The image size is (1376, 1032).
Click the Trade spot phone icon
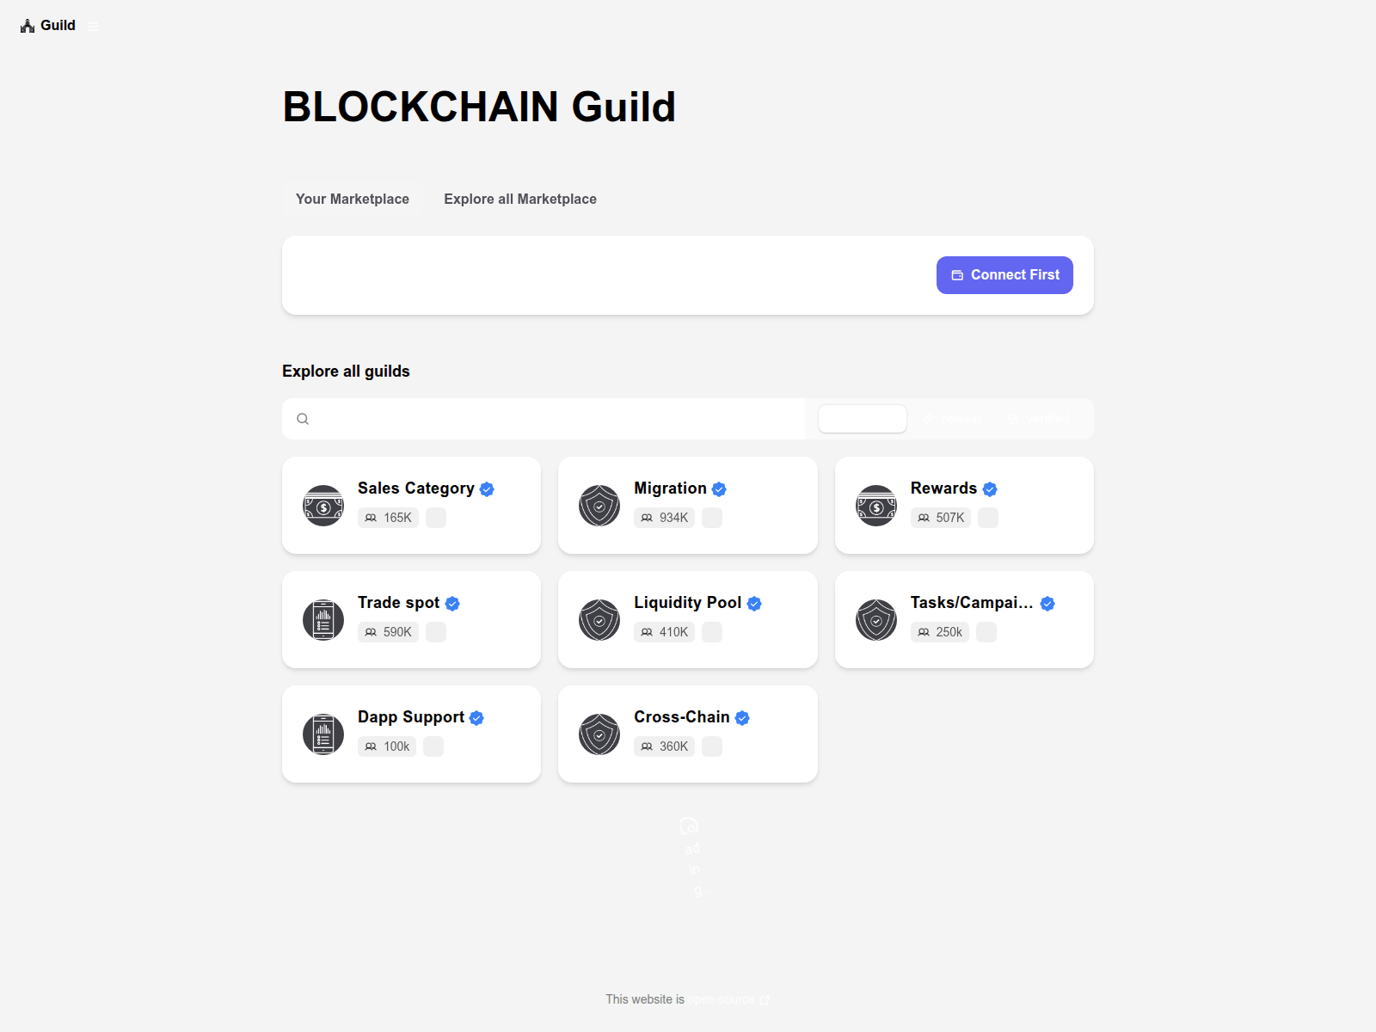(x=323, y=620)
